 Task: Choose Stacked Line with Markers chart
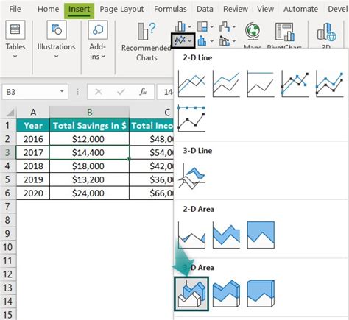coord(330,84)
